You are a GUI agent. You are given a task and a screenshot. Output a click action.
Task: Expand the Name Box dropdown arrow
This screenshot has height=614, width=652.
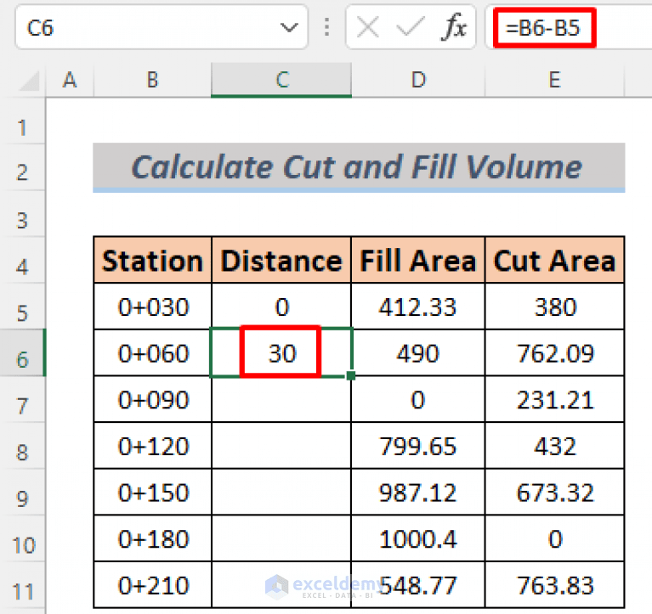click(x=288, y=28)
